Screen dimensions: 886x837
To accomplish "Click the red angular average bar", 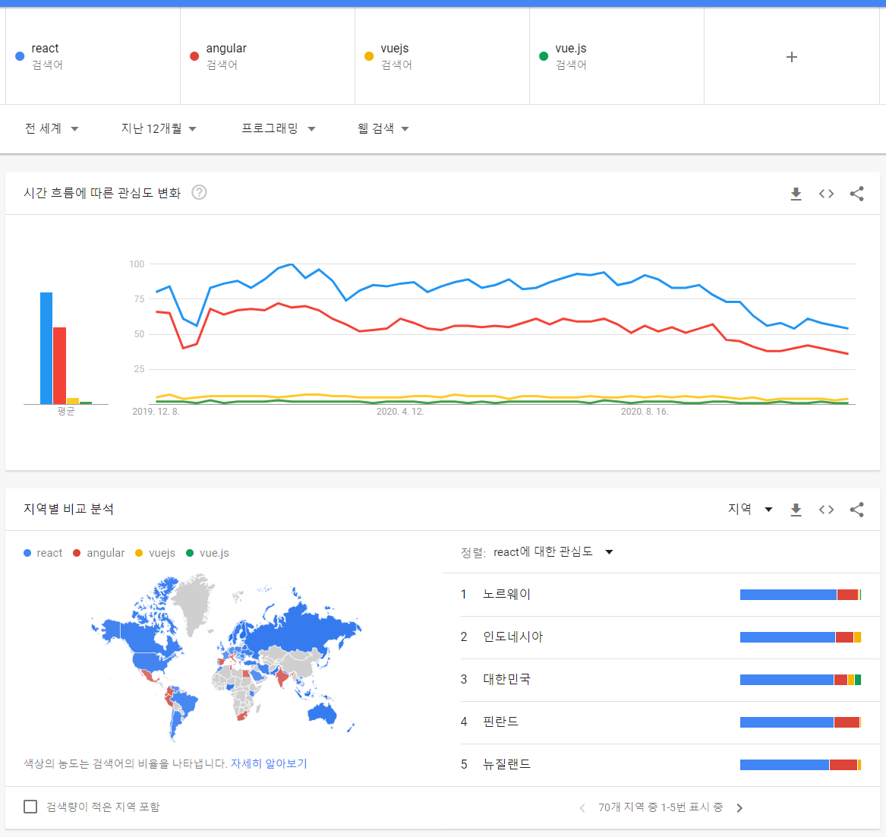I will (59, 365).
